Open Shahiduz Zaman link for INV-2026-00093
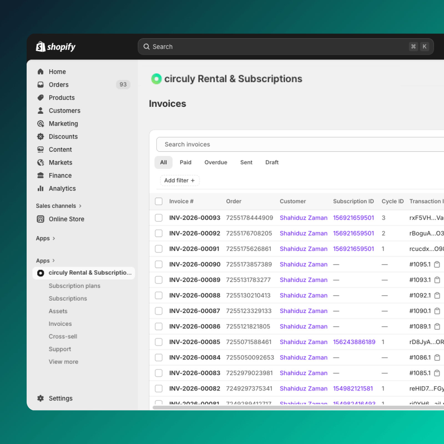The image size is (444, 444). click(304, 218)
